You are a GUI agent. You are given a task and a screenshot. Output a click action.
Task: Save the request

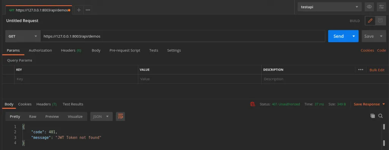(x=369, y=36)
